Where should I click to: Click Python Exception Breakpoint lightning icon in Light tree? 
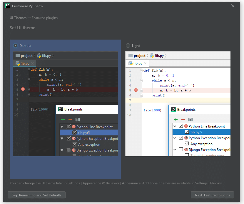point(186,138)
